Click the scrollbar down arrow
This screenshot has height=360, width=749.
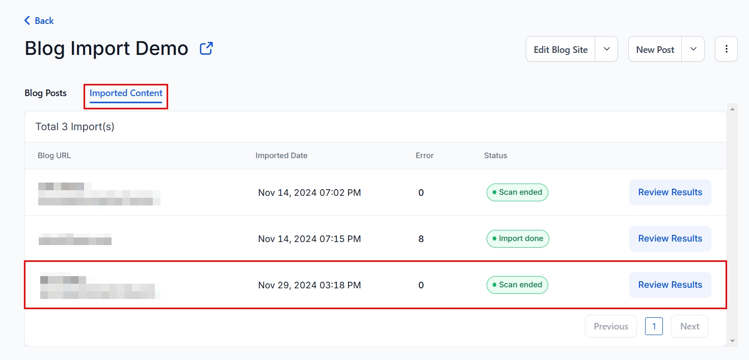[x=733, y=341]
